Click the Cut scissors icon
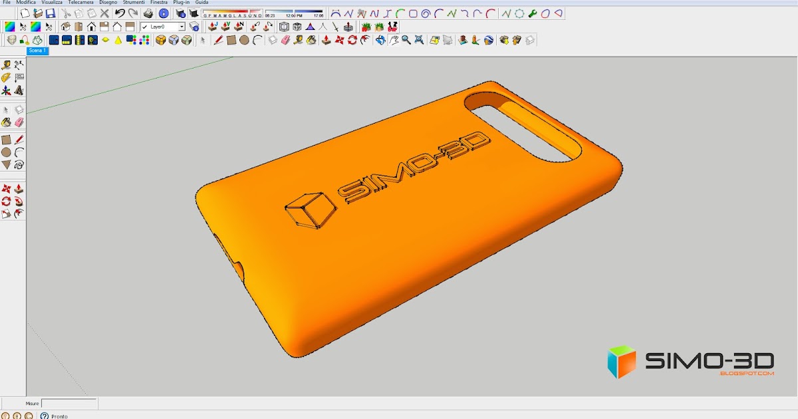This screenshot has width=798, height=419. coord(66,13)
